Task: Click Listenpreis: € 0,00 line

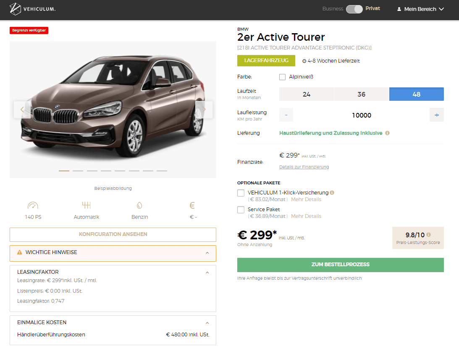Action: coord(50,291)
